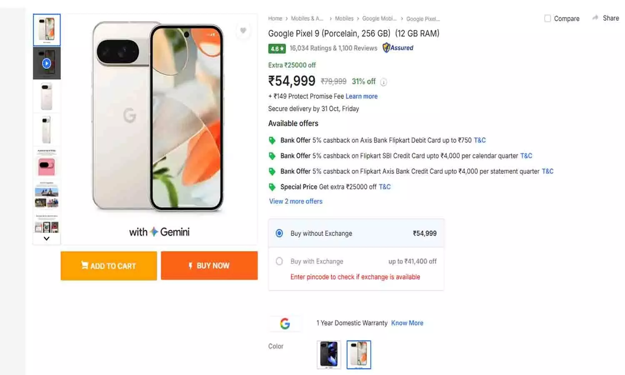Select the Porcelain color swatch
This screenshot has height=375, width=625.
(358, 355)
